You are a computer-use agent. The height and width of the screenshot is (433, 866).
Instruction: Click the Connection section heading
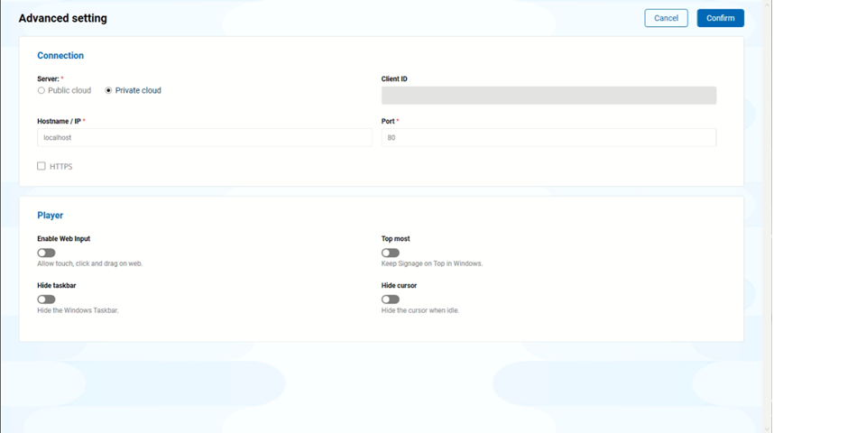coord(60,56)
